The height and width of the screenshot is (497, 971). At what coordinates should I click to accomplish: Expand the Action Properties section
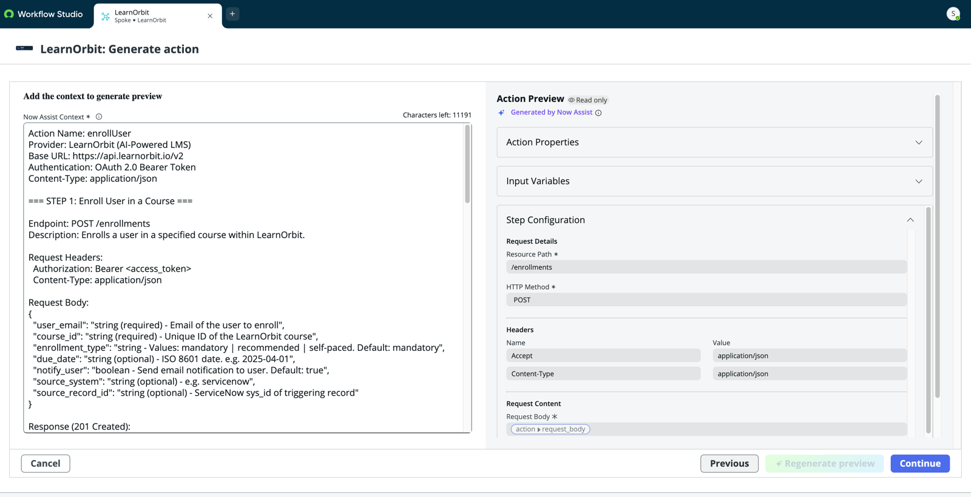coord(714,142)
